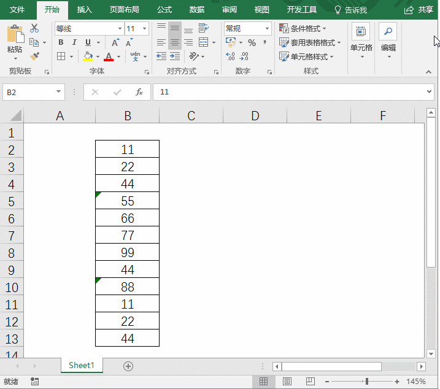Click Merge and Center icon
440x389 pixels.
tap(204, 42)
